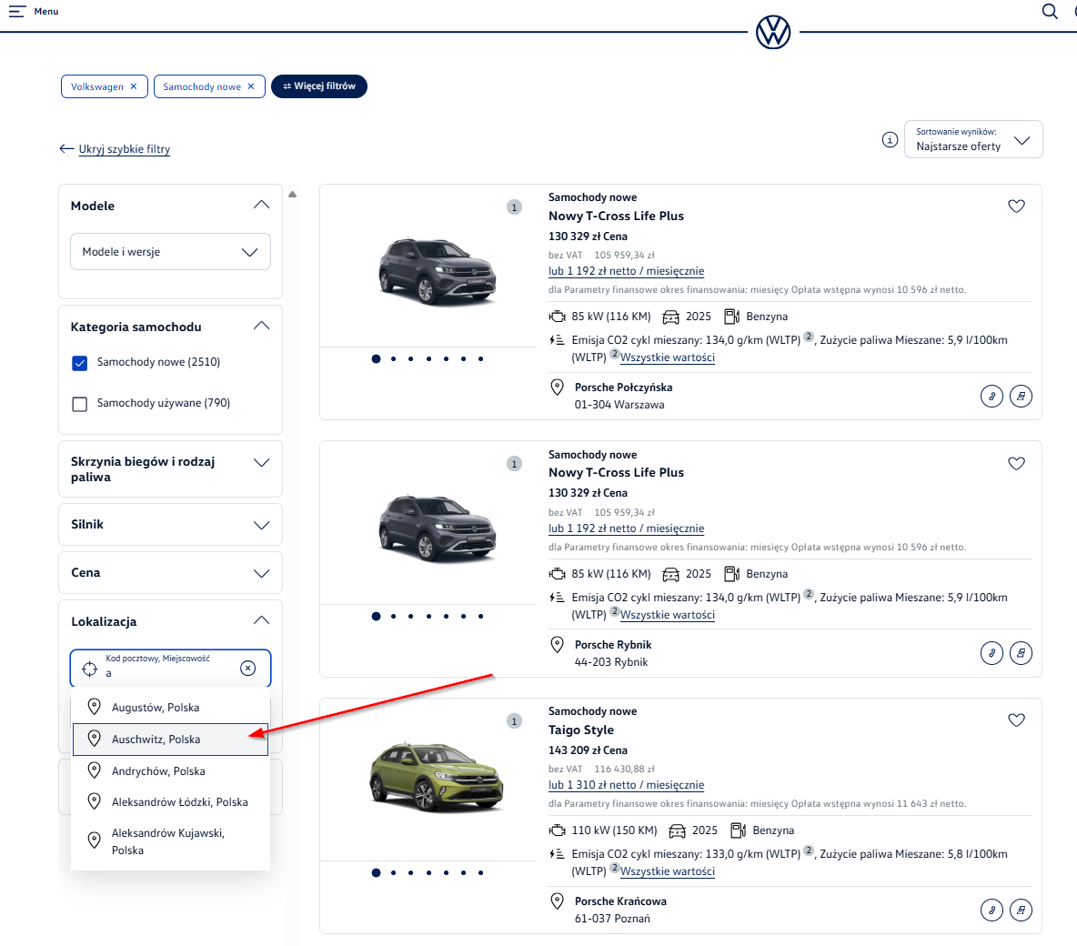This screenshot has height=946, width=1077.
Task: Click Porsche Krańcowa dealer name
Action: pos(620,901)
